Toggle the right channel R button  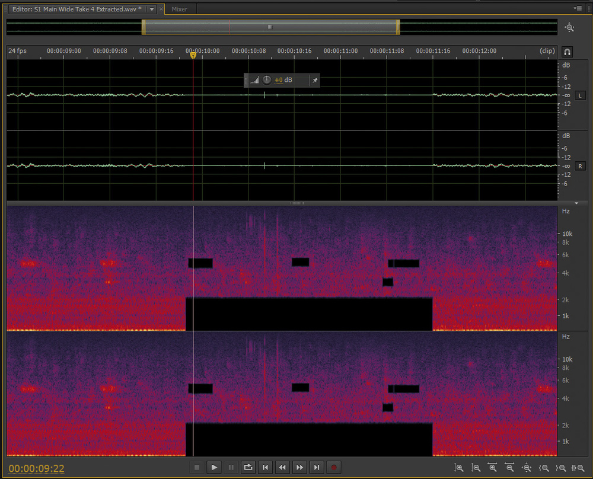click(x=581, y=167)
